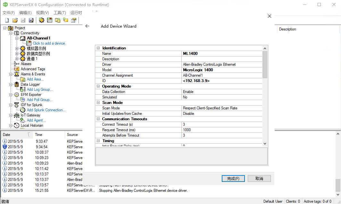Click the Source column header in event log
The image size is (341, 204).
coord(73,135)
